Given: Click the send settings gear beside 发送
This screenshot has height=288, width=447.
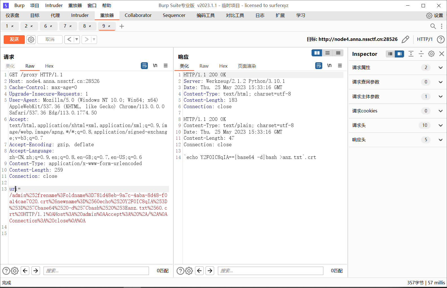Looking at the screenshot, I should [31, 39].
